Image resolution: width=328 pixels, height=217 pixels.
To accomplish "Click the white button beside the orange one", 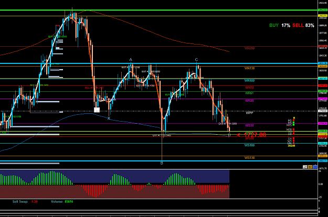I will pyautogui.click(x=305, y=167).
